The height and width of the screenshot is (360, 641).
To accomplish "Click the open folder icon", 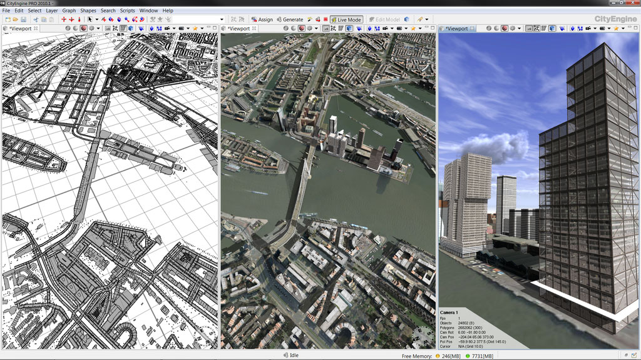I will pyautogui.click(x=15, y=19).
